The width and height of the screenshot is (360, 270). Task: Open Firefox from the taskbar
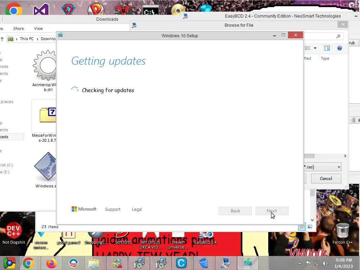coord(51,263)
